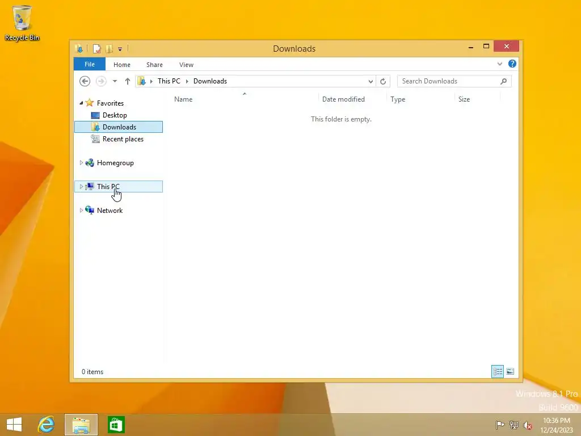Click the folder icon in address bar
Screen dimensions: 581x436
tap(141, 81)
